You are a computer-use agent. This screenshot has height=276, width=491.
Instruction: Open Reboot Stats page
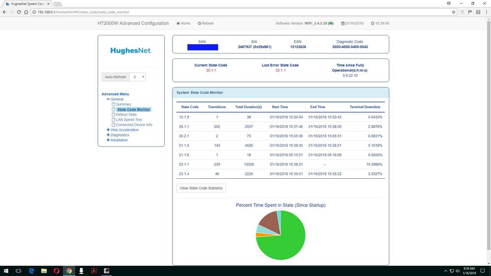coord(126,114)
